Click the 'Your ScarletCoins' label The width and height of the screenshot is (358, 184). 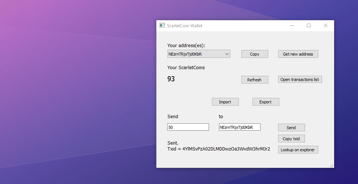coord(186,68)
